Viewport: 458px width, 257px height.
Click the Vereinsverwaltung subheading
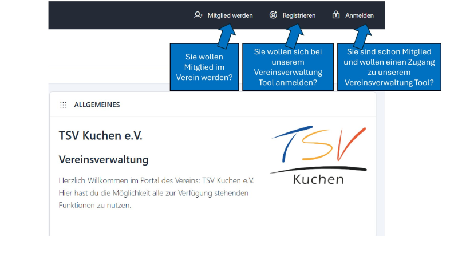(x=104, y=160)
